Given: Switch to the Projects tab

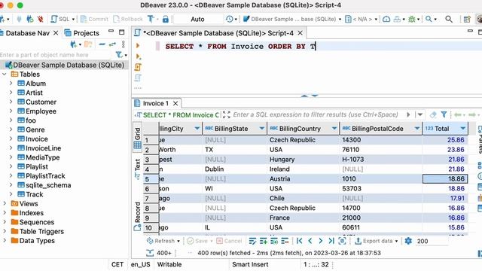Looking at the screenshot, I should [x=82, y=33].
